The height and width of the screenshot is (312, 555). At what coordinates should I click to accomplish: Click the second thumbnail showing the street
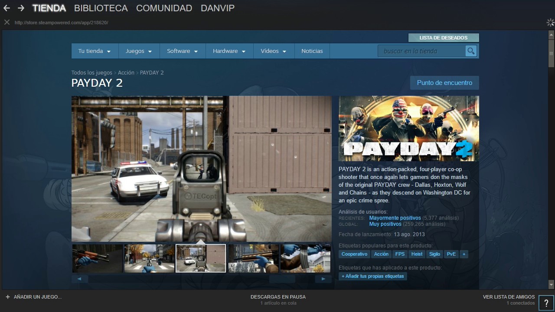point(149,258)
